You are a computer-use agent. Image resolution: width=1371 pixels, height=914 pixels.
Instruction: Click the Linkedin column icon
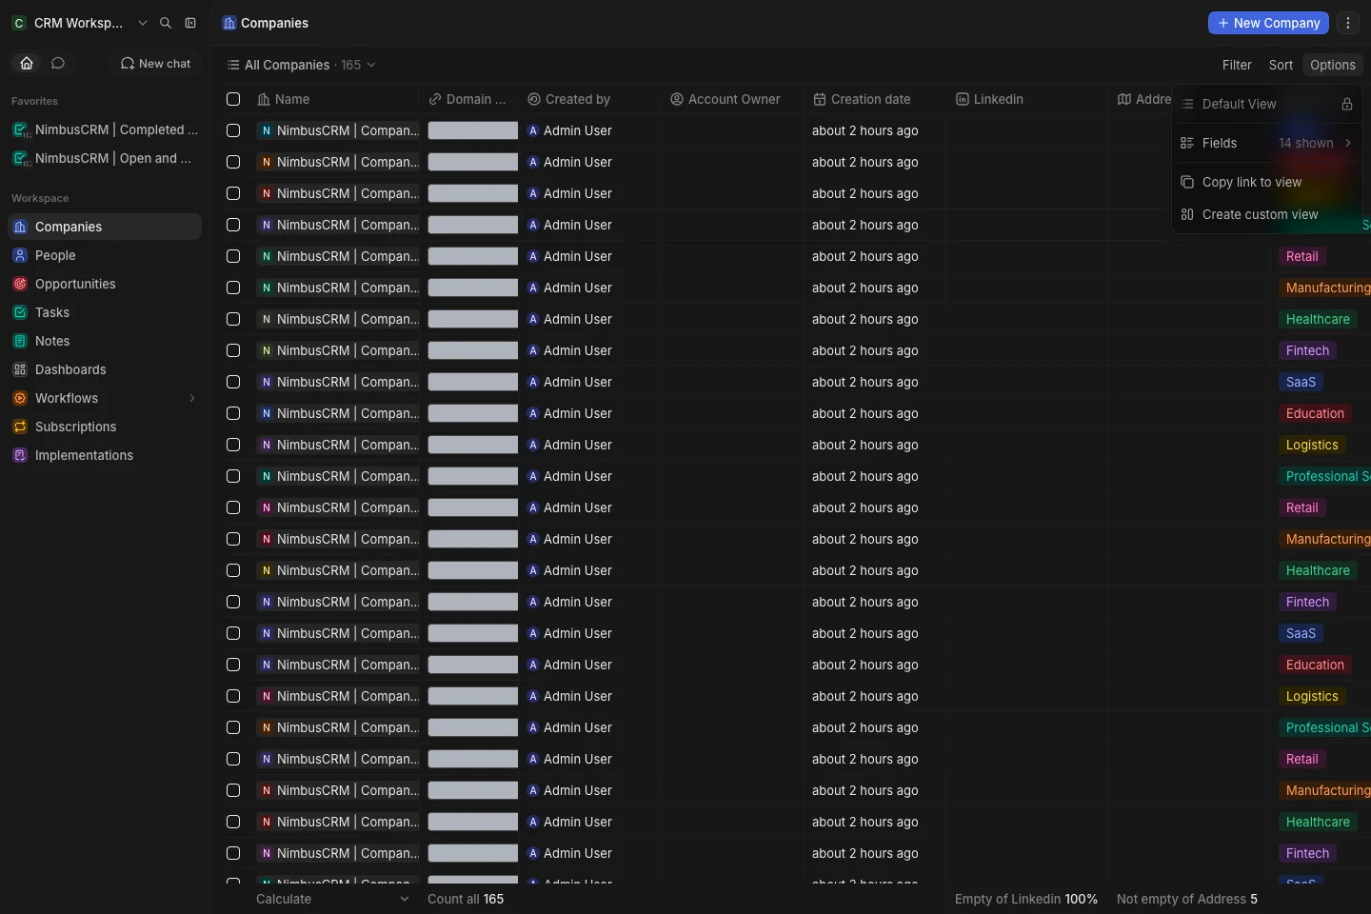[x=963, y=99]
